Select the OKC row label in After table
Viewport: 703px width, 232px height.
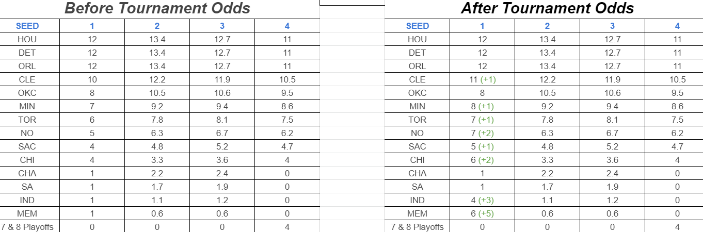[x=417, y=93]
